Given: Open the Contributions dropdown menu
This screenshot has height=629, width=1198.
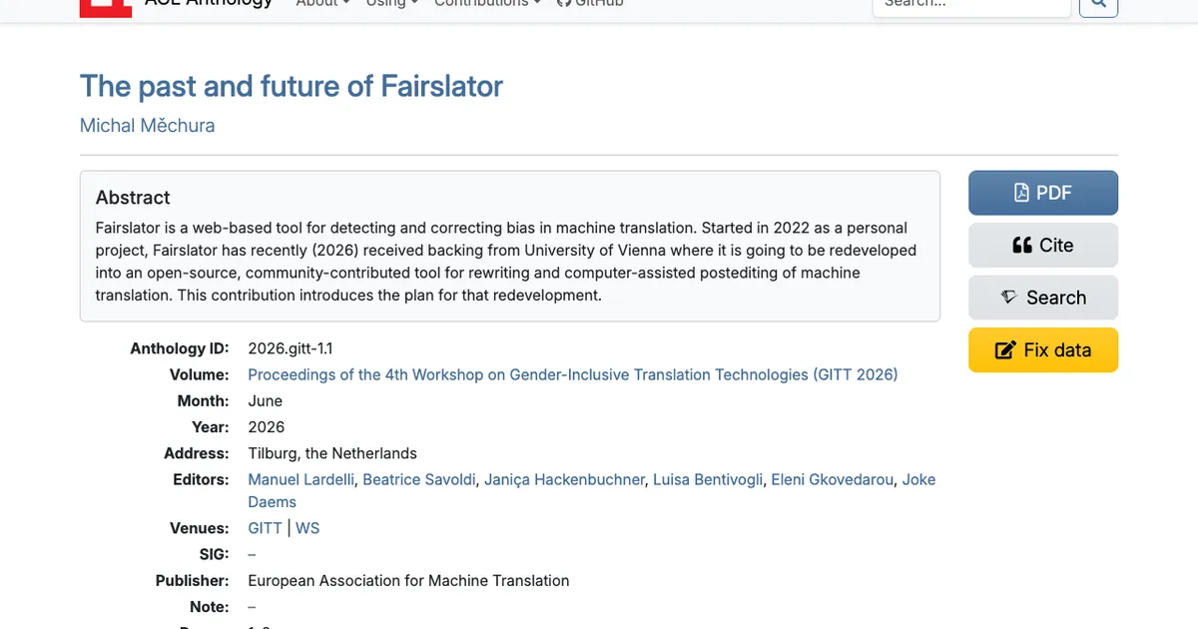Looking at the screenshot, I should (x=487, y=4).
